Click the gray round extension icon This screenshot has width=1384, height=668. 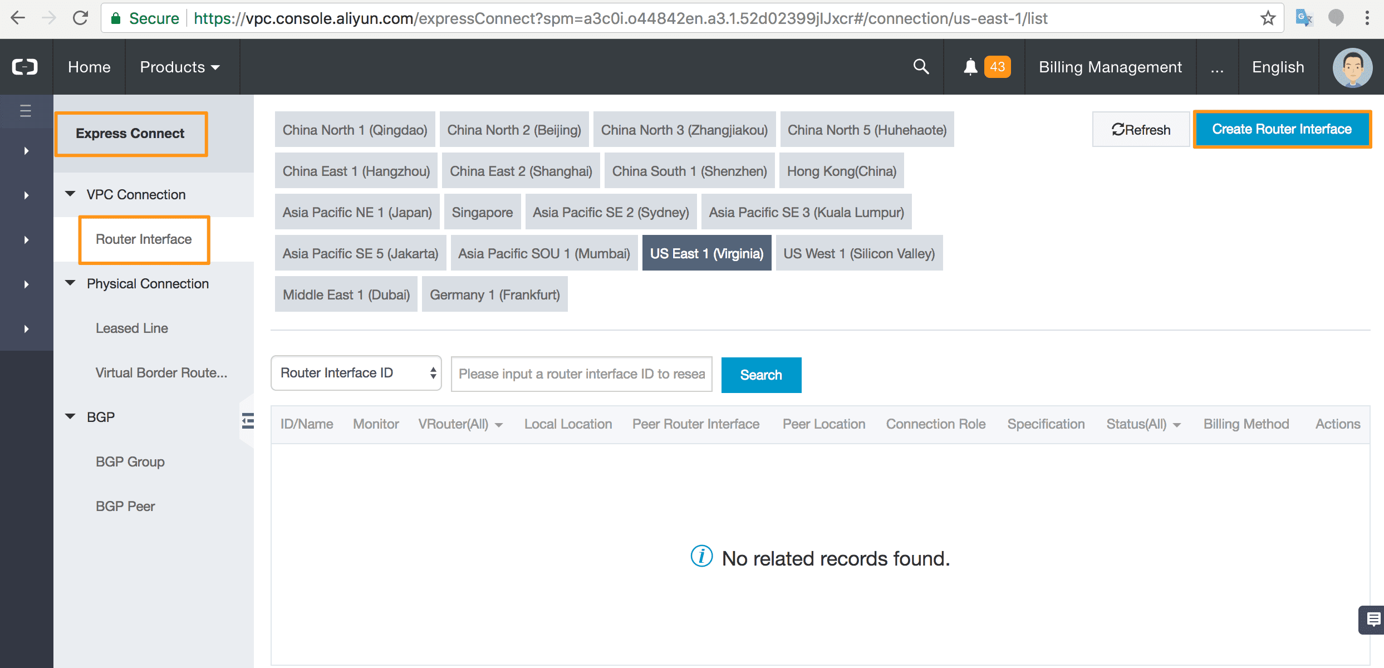pyautogui.click(x=1336, y=18)
